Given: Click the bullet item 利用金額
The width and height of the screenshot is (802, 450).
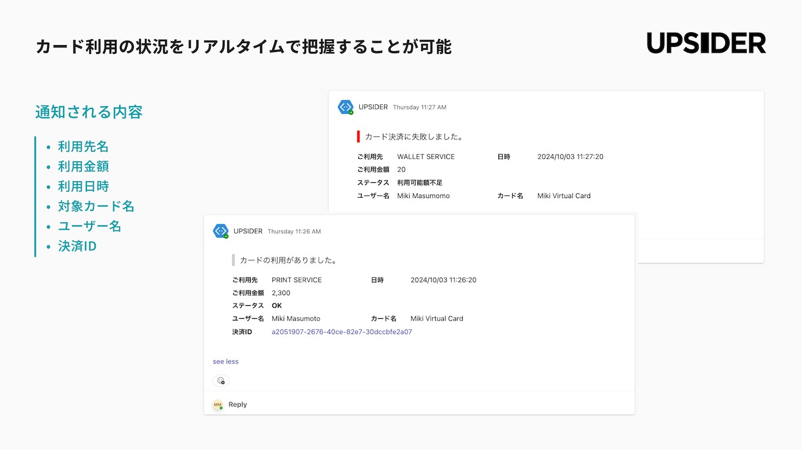Looking at the screenshot, I should (x=83, y=166).
